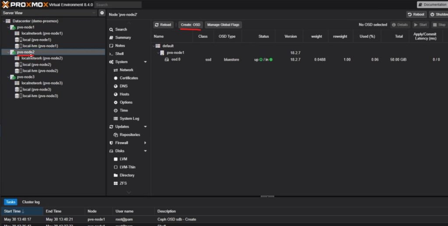Collapse the System menu section arrow
Viewport: 448px width, 226px height.
pos(145,62)
